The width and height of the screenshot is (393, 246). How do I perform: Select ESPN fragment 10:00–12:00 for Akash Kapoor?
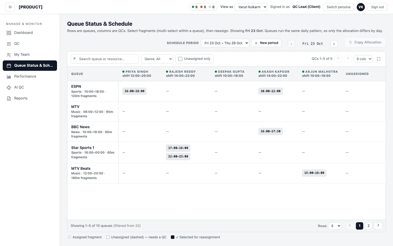[270, 91]
